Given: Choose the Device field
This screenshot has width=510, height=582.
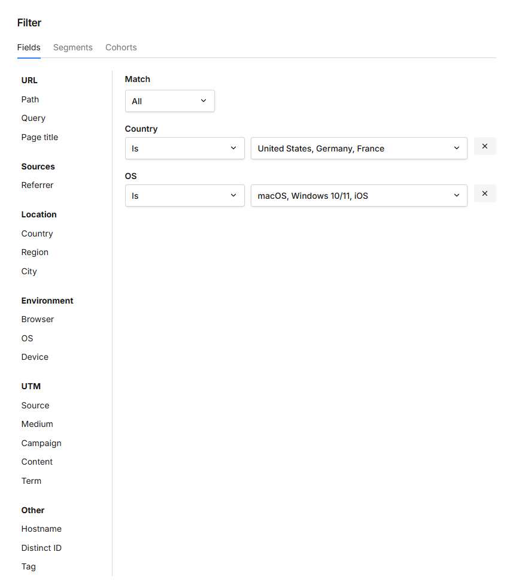Looking at the screenshot, I should tap(35, 357).
